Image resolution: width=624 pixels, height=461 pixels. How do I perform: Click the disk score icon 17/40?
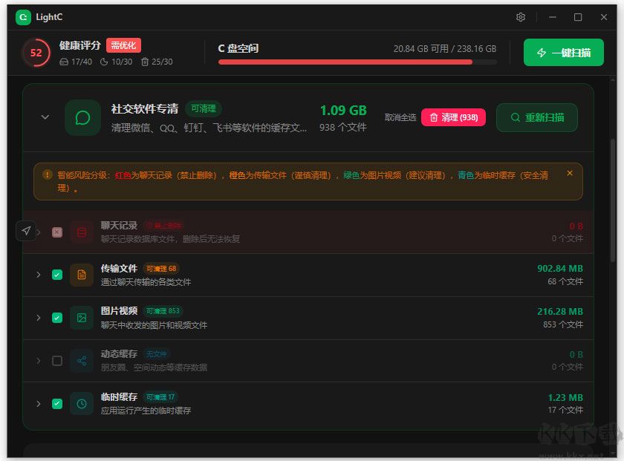coord(64,62)
